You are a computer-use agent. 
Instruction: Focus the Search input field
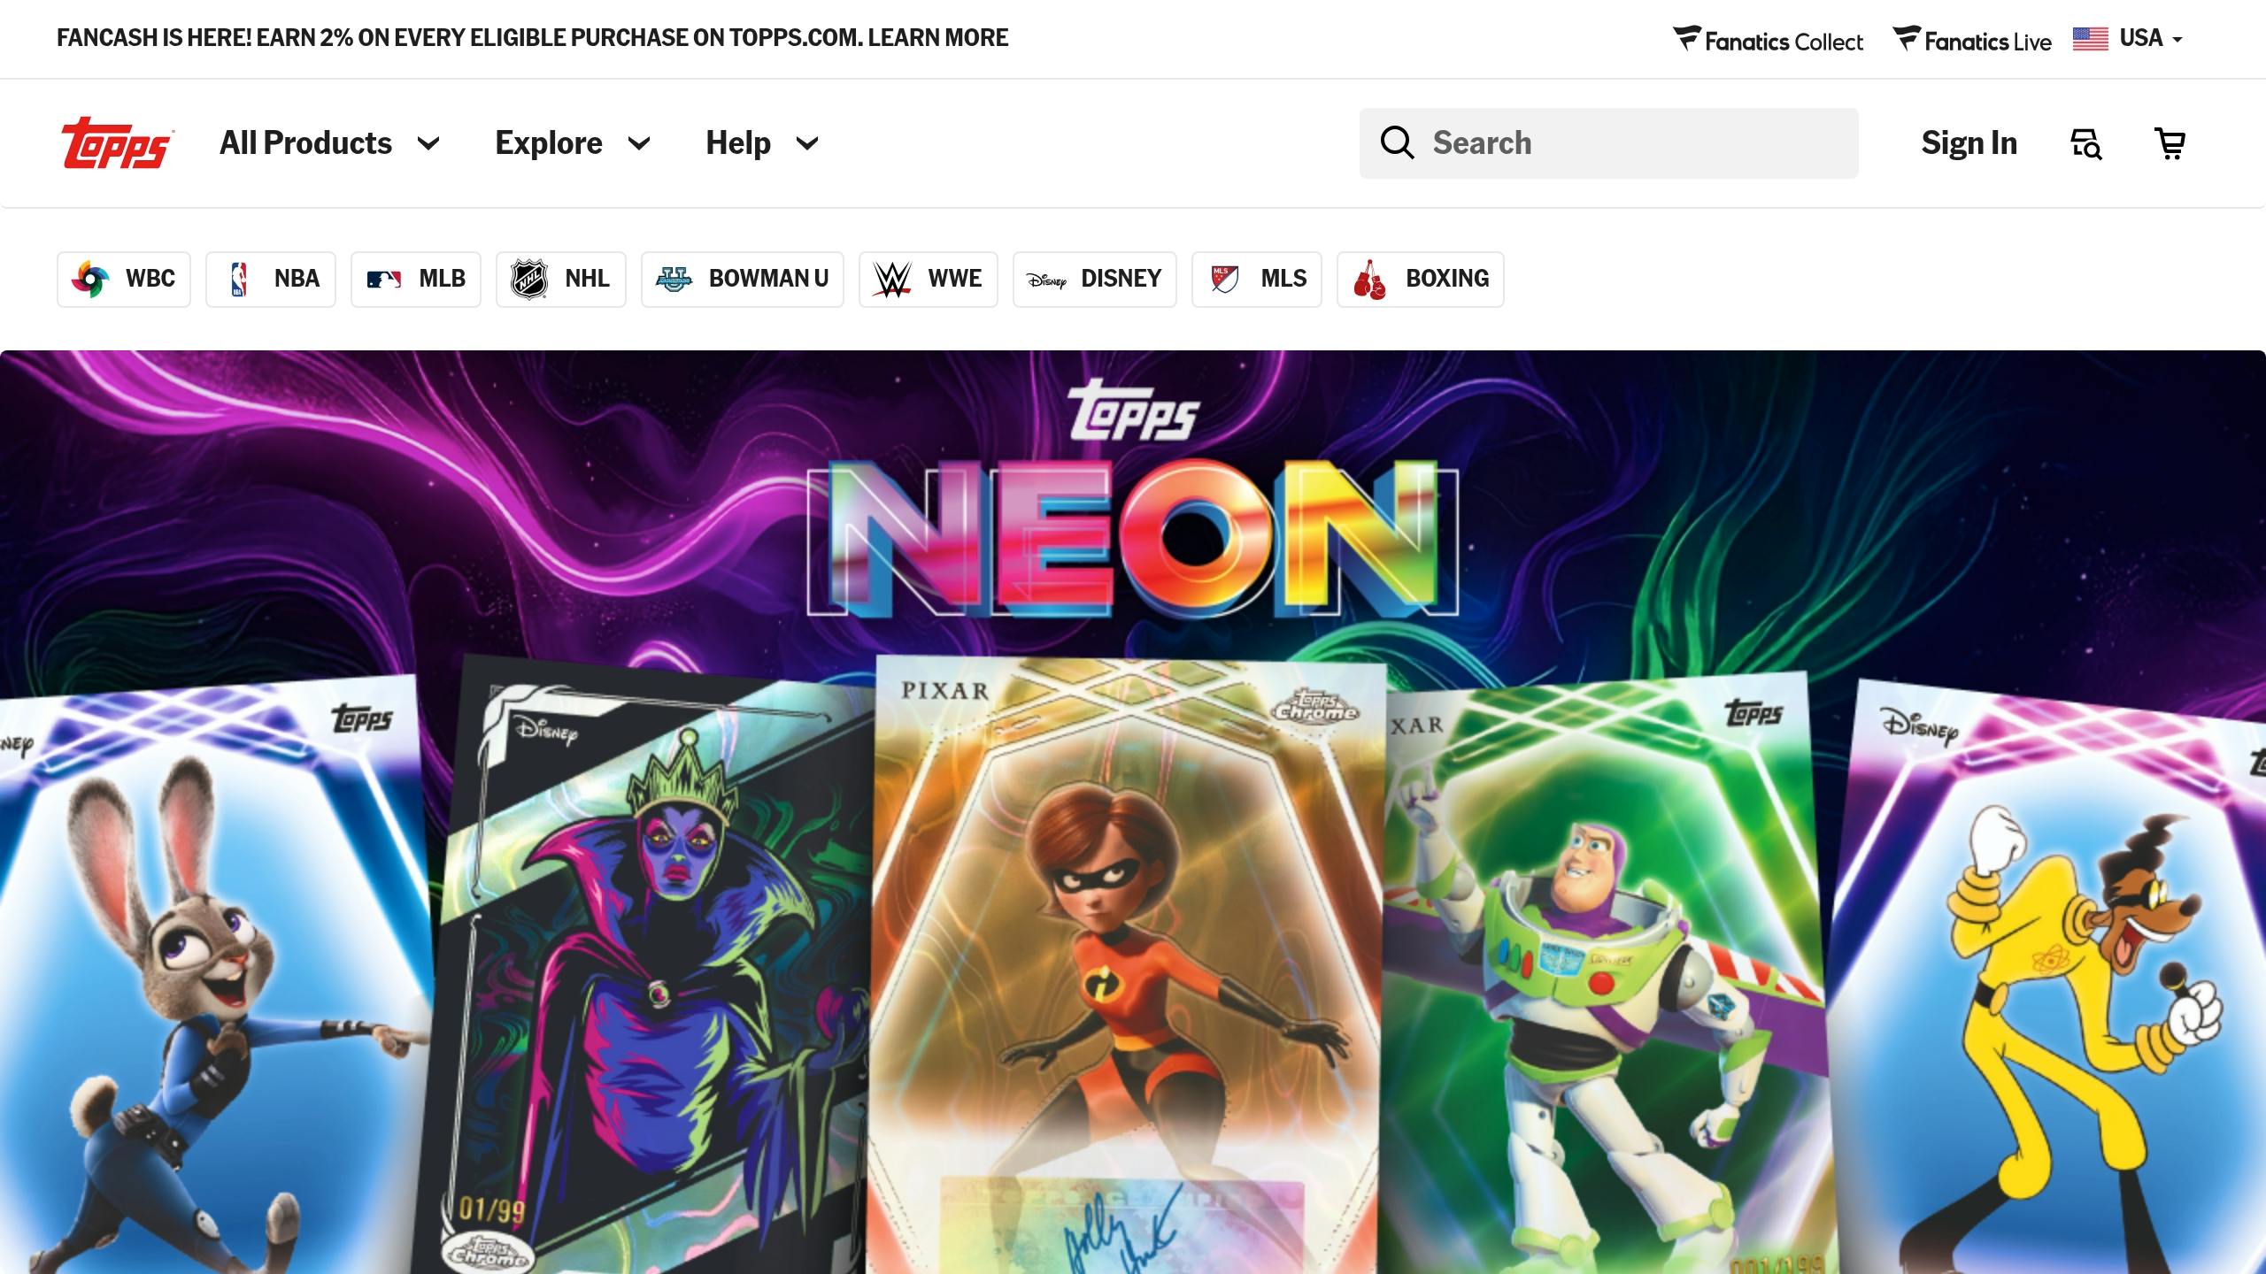1608,143
